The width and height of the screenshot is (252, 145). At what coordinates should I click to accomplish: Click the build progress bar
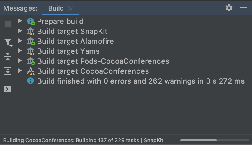click(x=215, y=140)
